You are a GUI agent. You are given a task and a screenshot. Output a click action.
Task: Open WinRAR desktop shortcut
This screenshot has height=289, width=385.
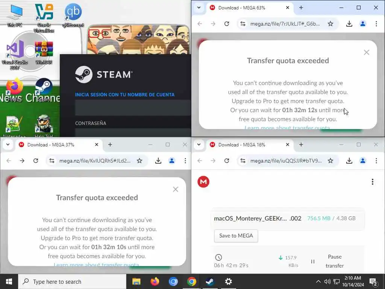pos(44,52)
